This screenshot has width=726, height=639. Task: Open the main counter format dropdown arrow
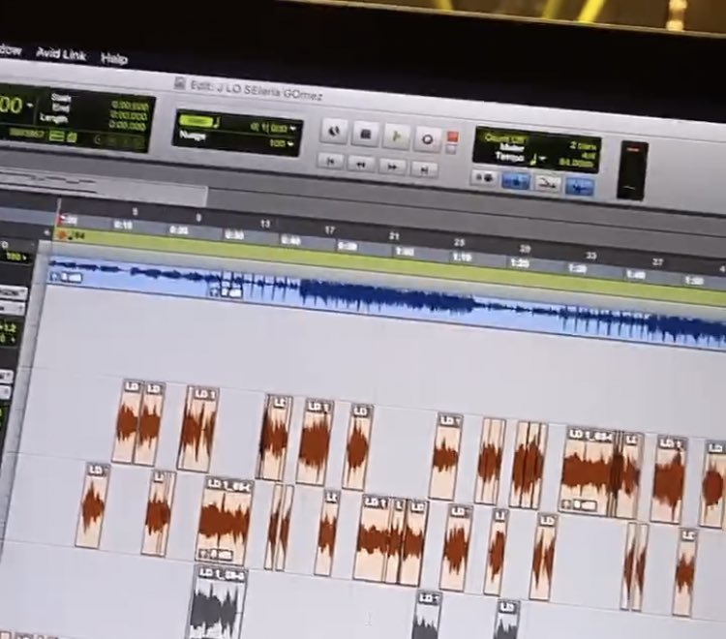[x=30, y=103]
